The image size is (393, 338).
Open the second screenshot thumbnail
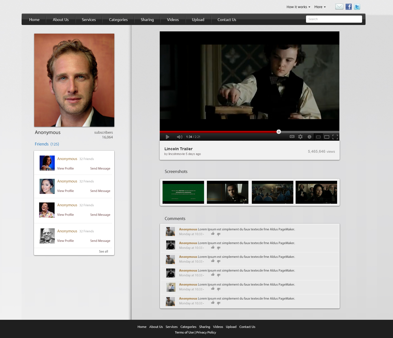pyautogui.click(x=228, y=192)
